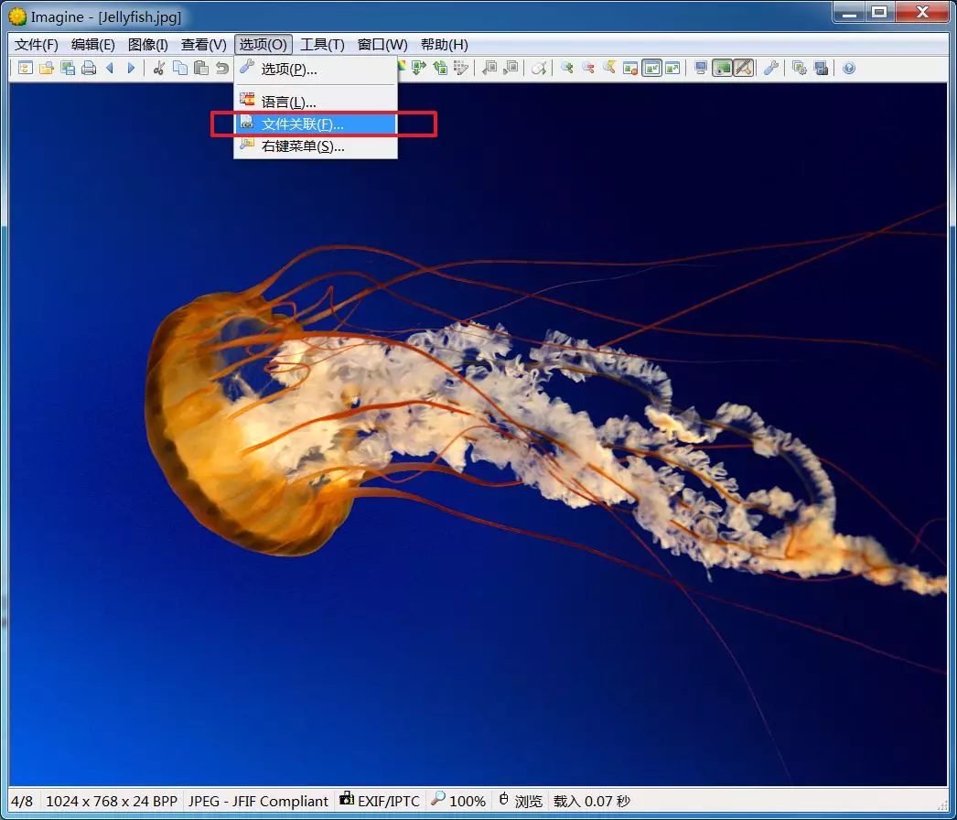Click the zoom in magnifier icon

[567, 68]
